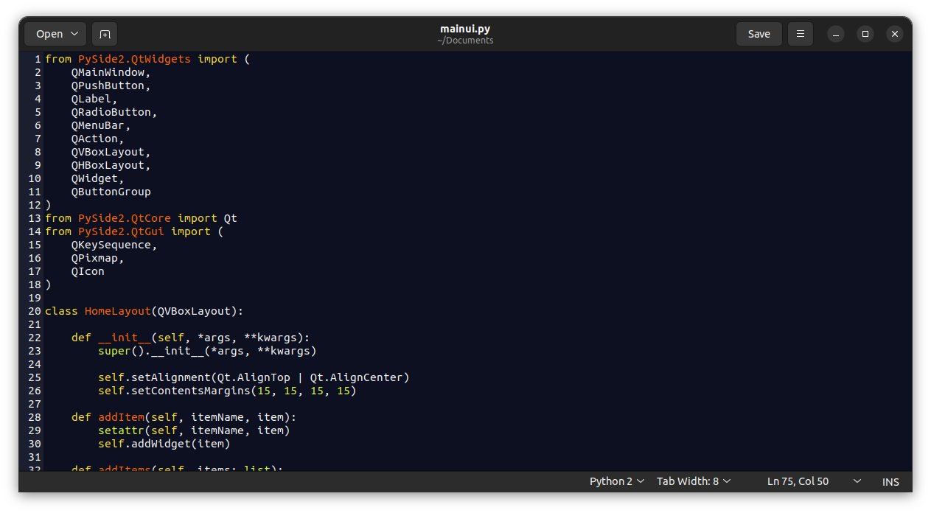Click the QRadioButton import line

114,112
